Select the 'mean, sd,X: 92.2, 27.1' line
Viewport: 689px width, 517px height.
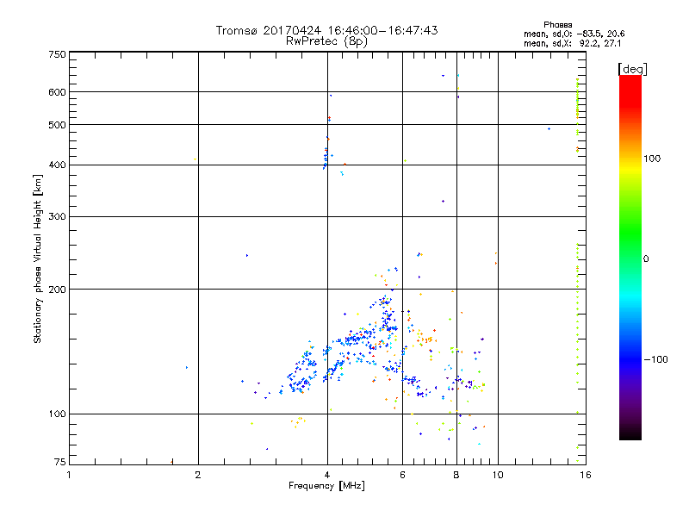572,43
